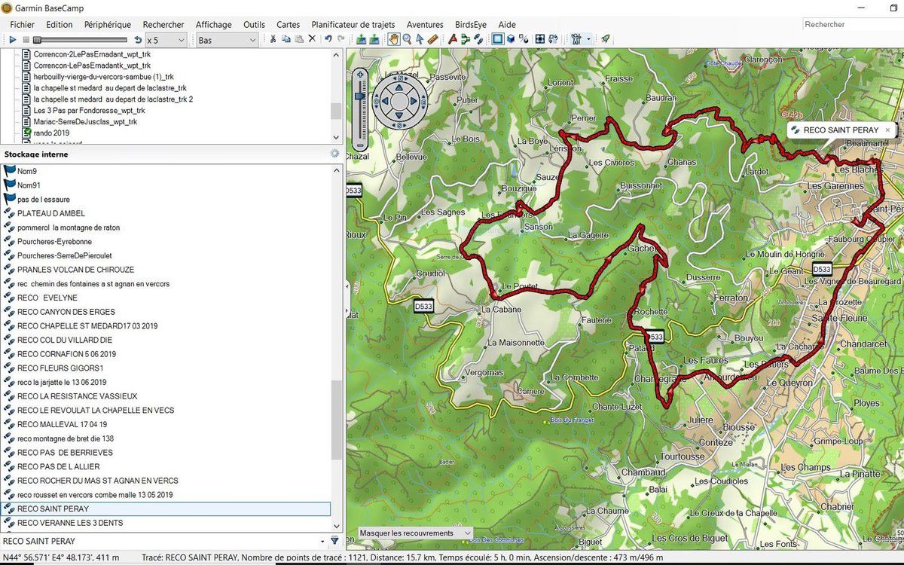
Task: Select the ruler Measure tool
Action: tap(432, 39)
